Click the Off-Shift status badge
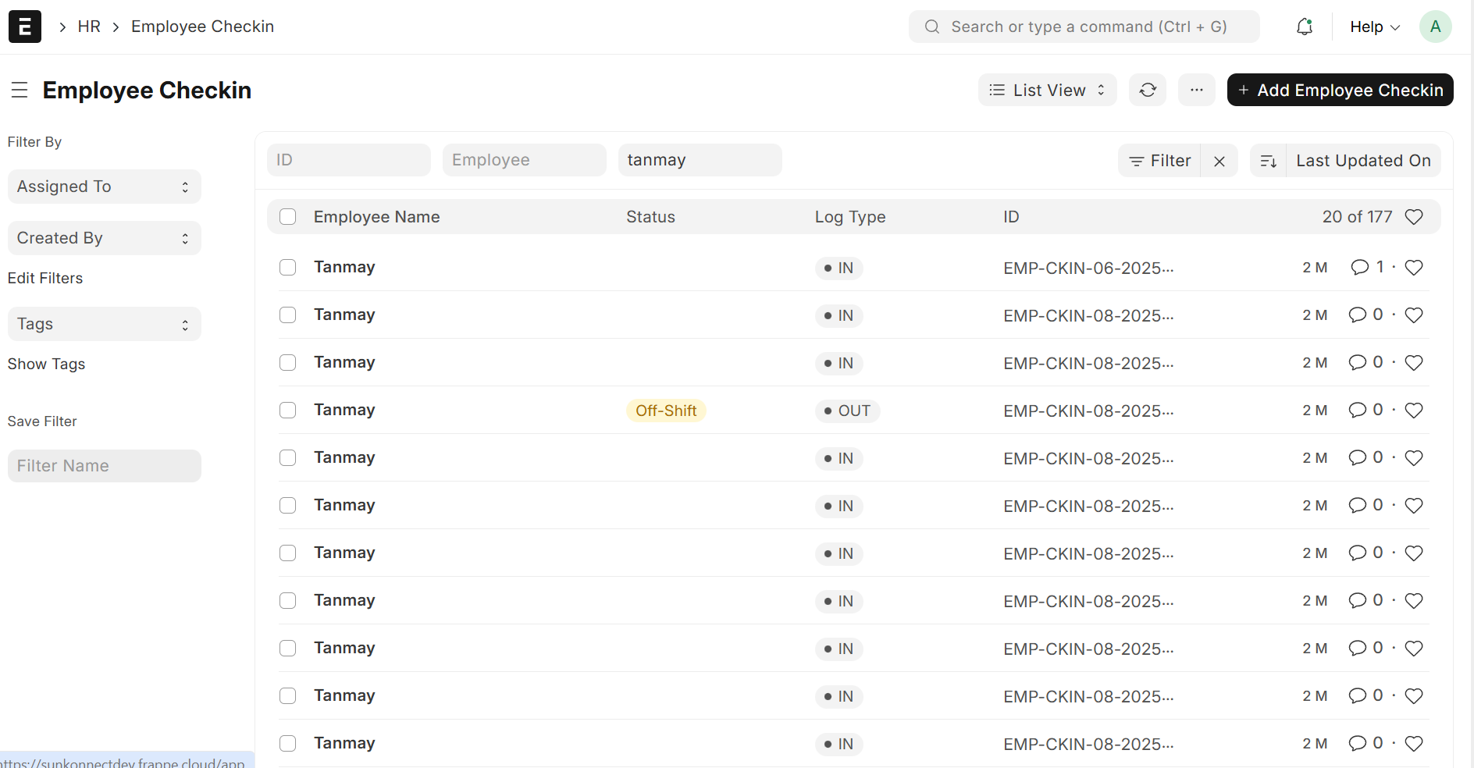 [x=666, y=411]
